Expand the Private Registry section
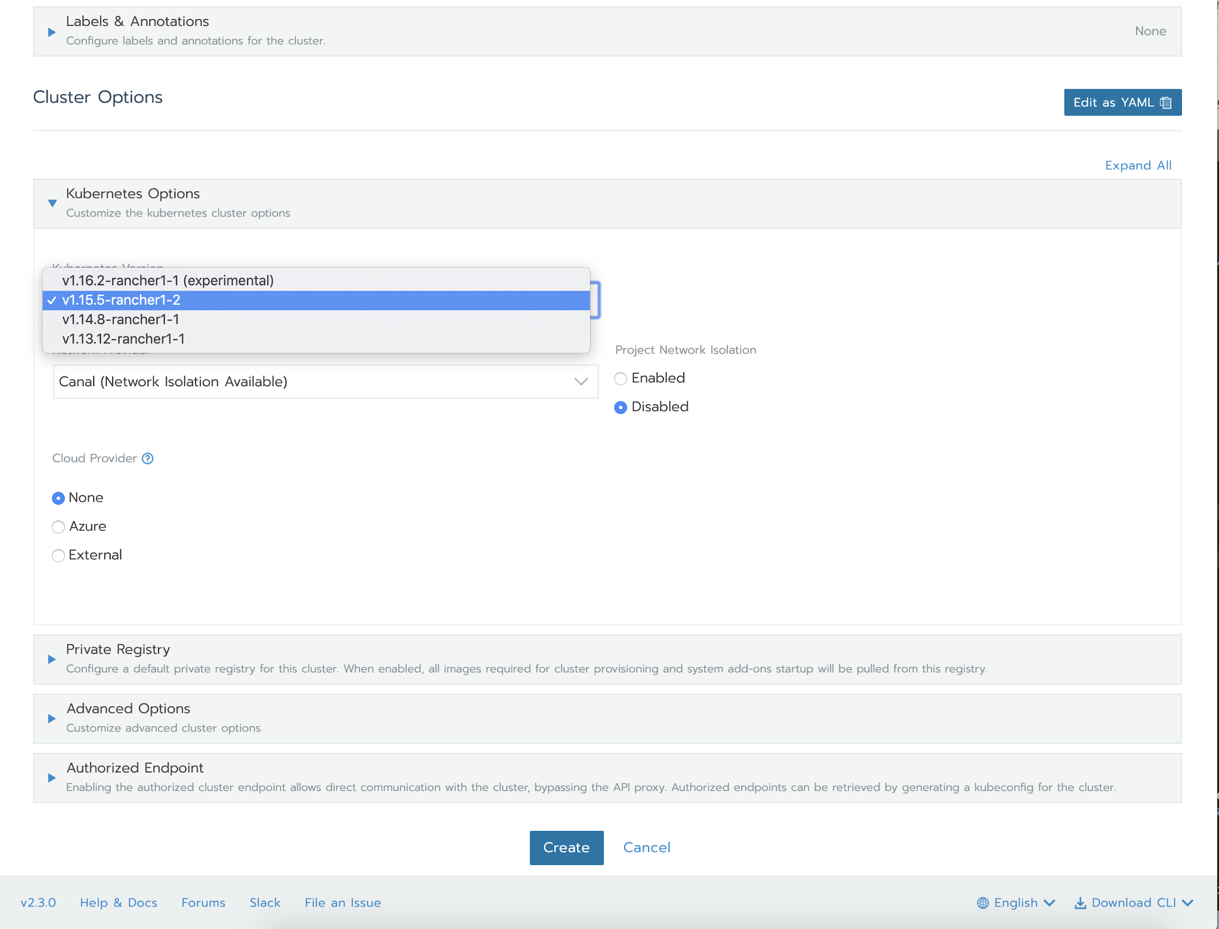Screen dimensions: 1219x929 [52, 659]
